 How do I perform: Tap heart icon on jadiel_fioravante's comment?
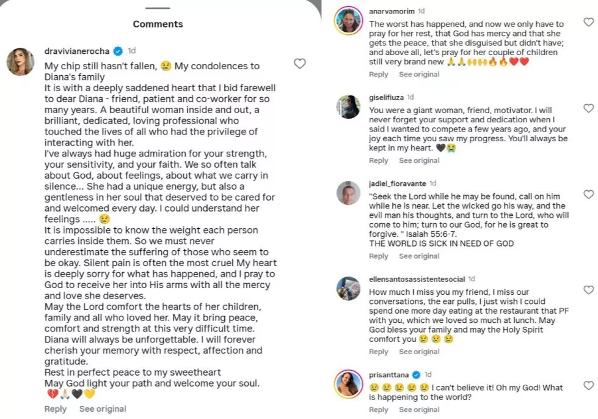tap(588, 195)
